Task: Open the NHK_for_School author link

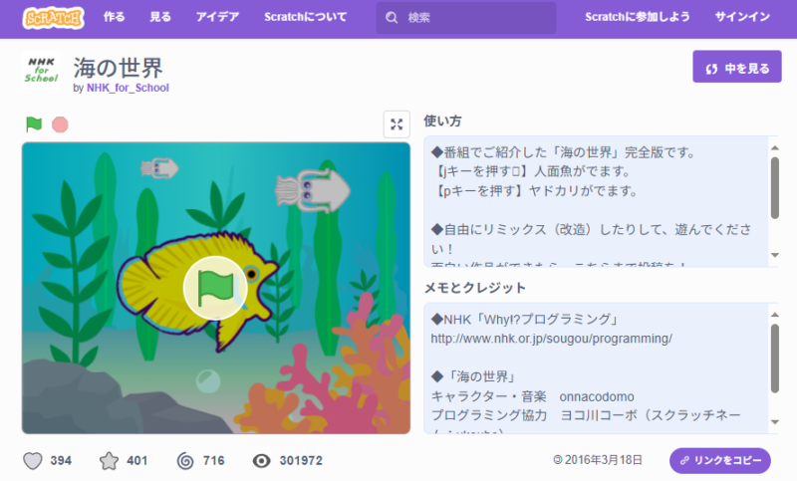Action: 128,88
